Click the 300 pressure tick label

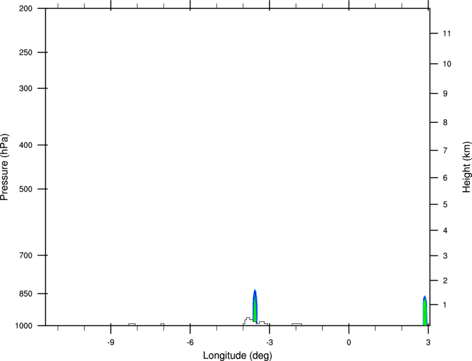pyautogui.click(x=26, y=88)
